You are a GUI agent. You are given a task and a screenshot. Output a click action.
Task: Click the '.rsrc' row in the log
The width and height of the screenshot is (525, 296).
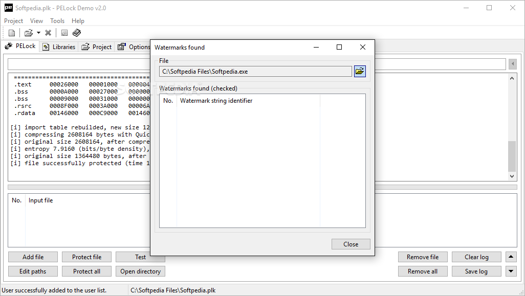[x=82, y=106]
